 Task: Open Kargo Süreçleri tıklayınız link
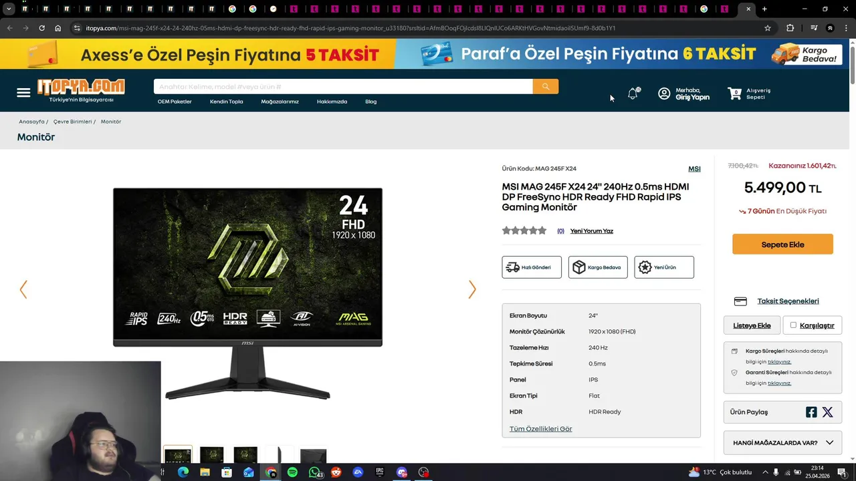779,361
